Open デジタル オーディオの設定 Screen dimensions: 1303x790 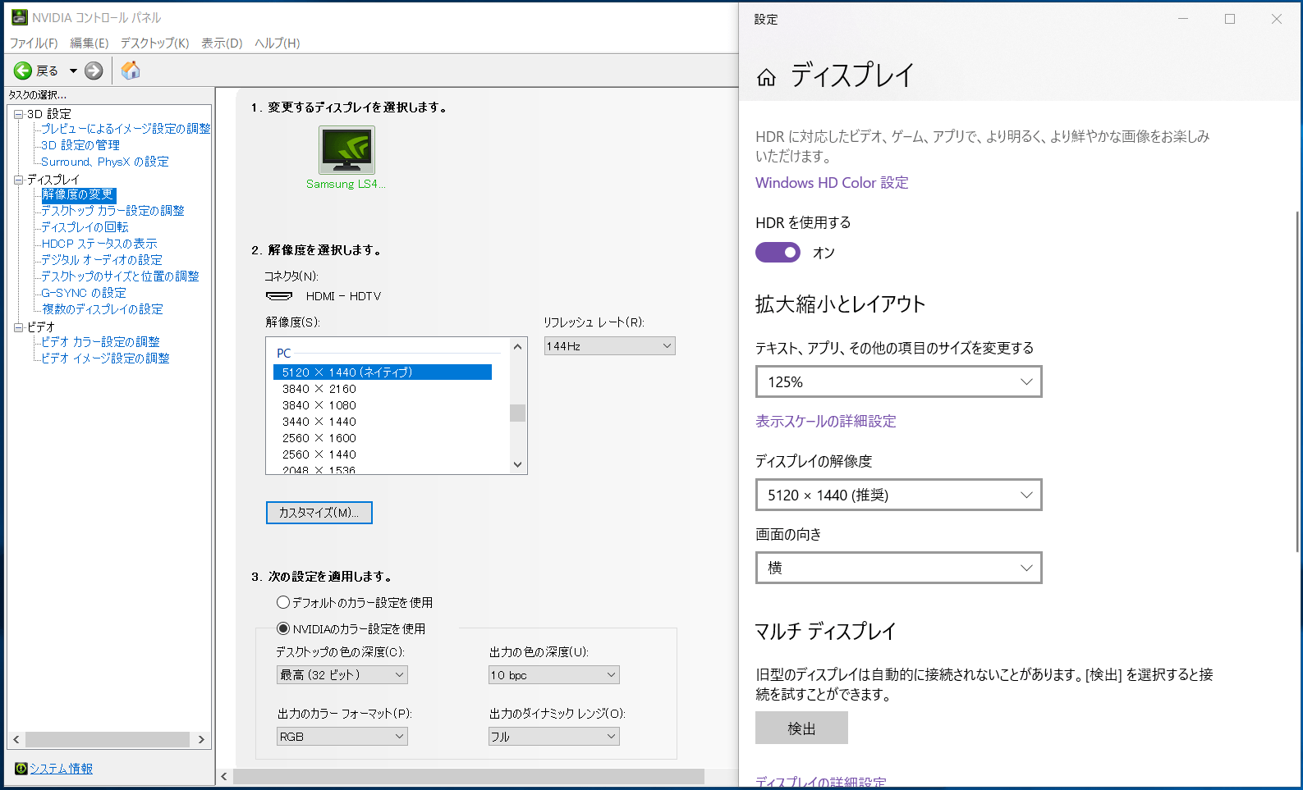point(102,260)
